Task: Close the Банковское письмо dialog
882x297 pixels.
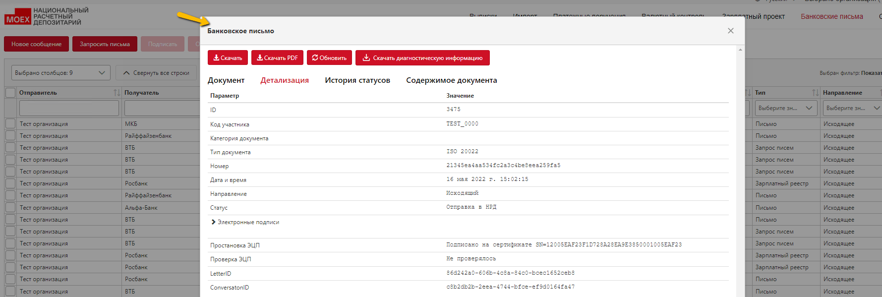Action: coord(730,31)
